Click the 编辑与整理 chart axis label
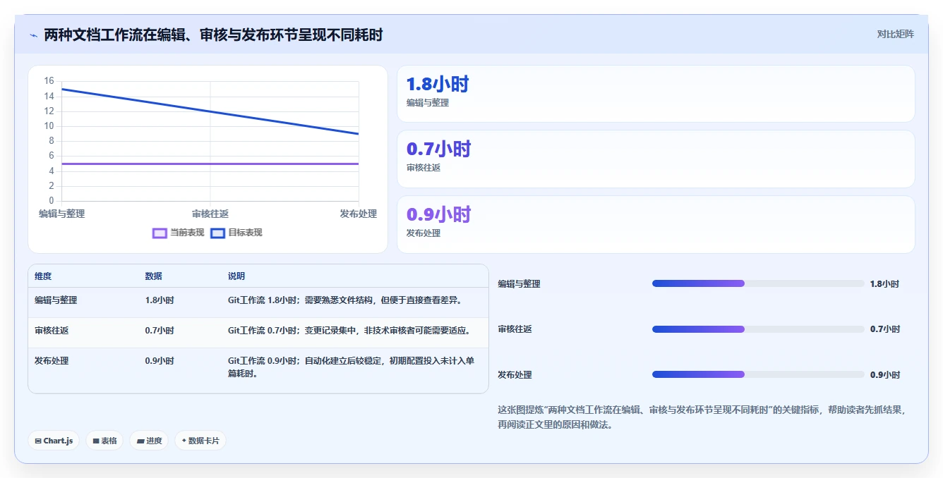This screenshot has height=478, width=943. click(x=61, y=214)
